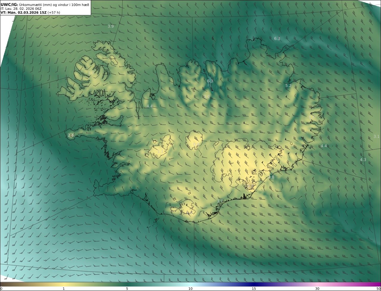Click colorbar tick label '50'
Image resolution: width=381 pixels, height=291 pixels.
(378, 289)
